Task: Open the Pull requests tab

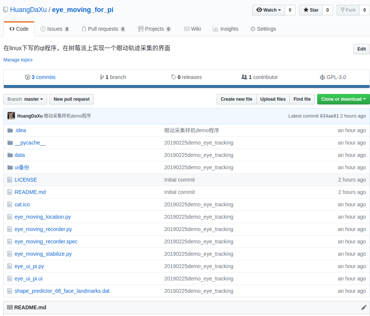Action: (104, 29)
